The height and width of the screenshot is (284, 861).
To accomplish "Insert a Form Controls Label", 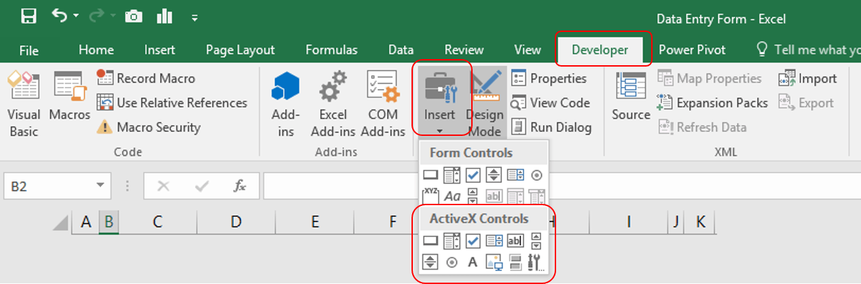I will click(452, 196).
